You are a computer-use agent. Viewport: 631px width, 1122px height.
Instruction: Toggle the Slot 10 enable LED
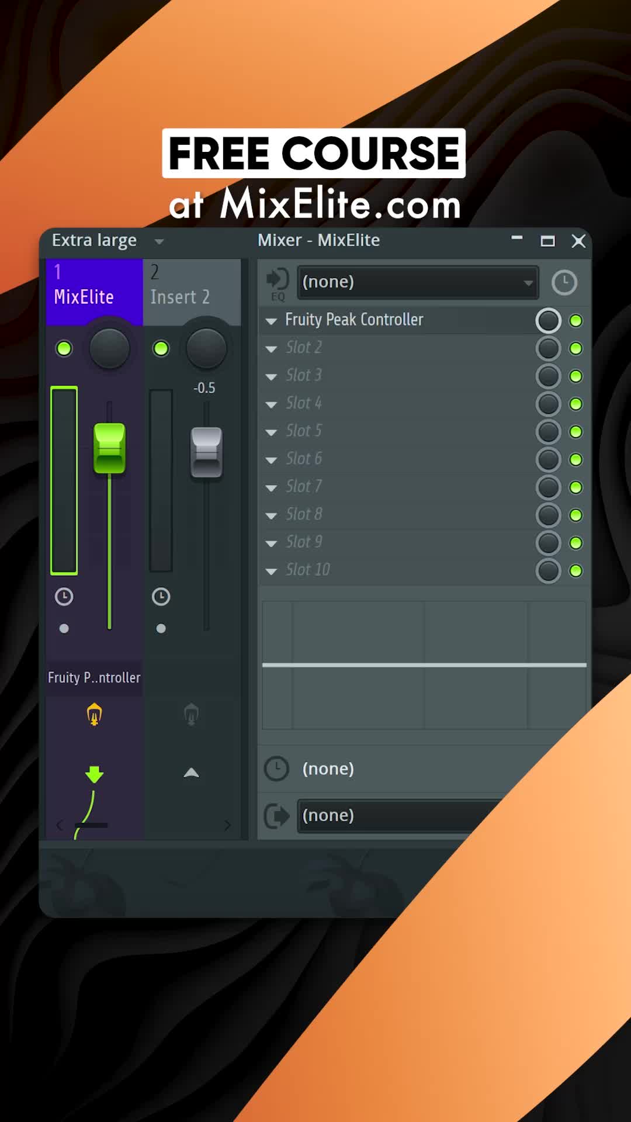[x=575, y=570]
